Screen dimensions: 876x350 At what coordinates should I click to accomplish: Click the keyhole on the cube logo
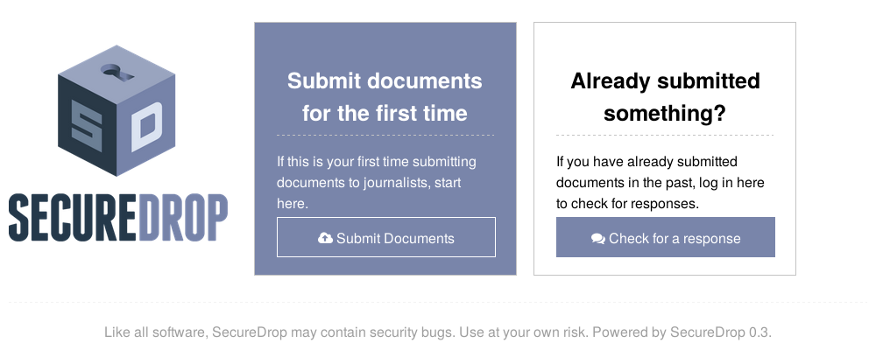point(117,72)
